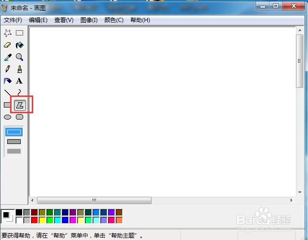Select the Free-Form Select tool

point(8,33)
